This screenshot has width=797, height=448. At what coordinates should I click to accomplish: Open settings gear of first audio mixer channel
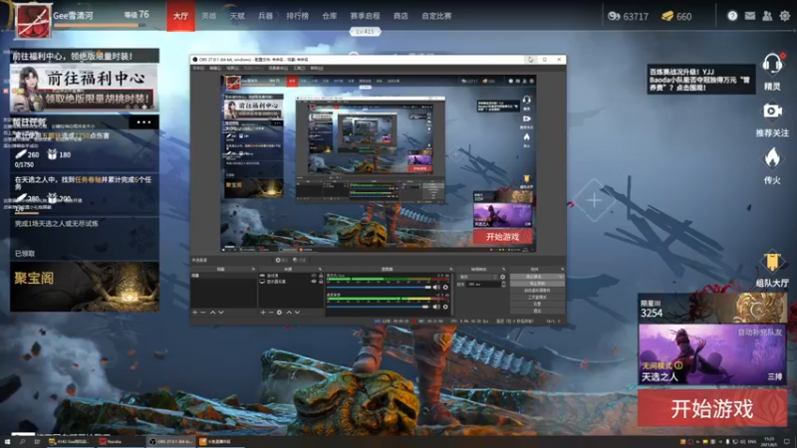click(445, 287)
